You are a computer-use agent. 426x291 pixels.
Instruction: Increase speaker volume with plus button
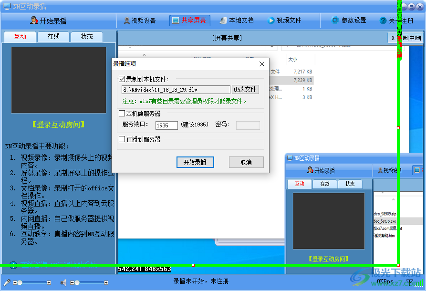(106, 282)
